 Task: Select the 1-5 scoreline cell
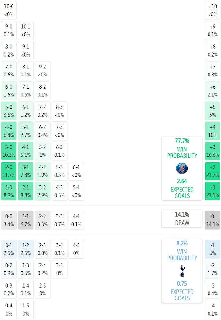(26, 310)
